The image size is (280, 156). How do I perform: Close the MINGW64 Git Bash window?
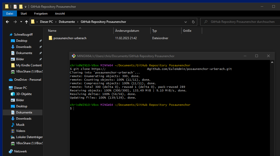point(268,56)
